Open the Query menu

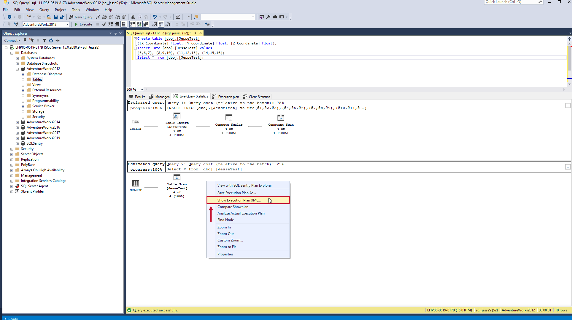(x=44, y=9)
